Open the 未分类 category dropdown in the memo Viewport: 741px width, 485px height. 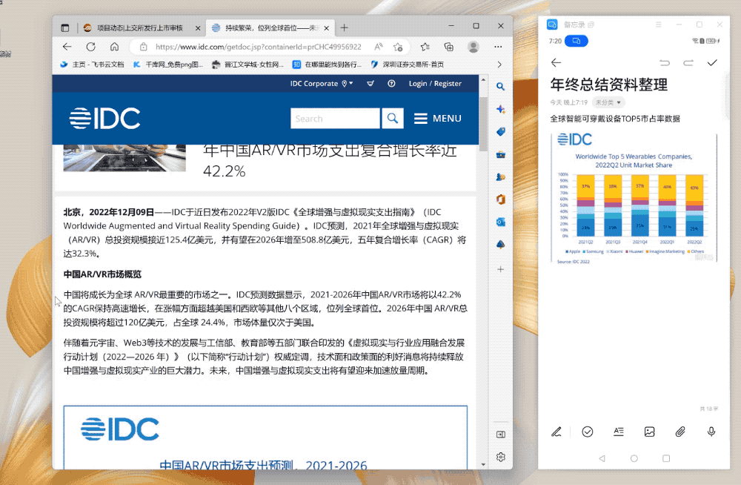point(609,102)
